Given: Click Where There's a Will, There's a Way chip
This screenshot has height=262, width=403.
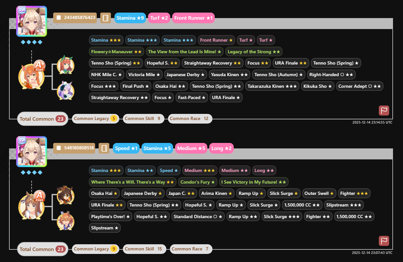Looking at the screenshot, I should (133, 182).
